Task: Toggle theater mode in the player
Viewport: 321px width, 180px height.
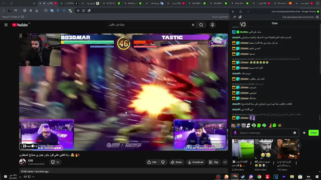Action: (x=213, y=146)
